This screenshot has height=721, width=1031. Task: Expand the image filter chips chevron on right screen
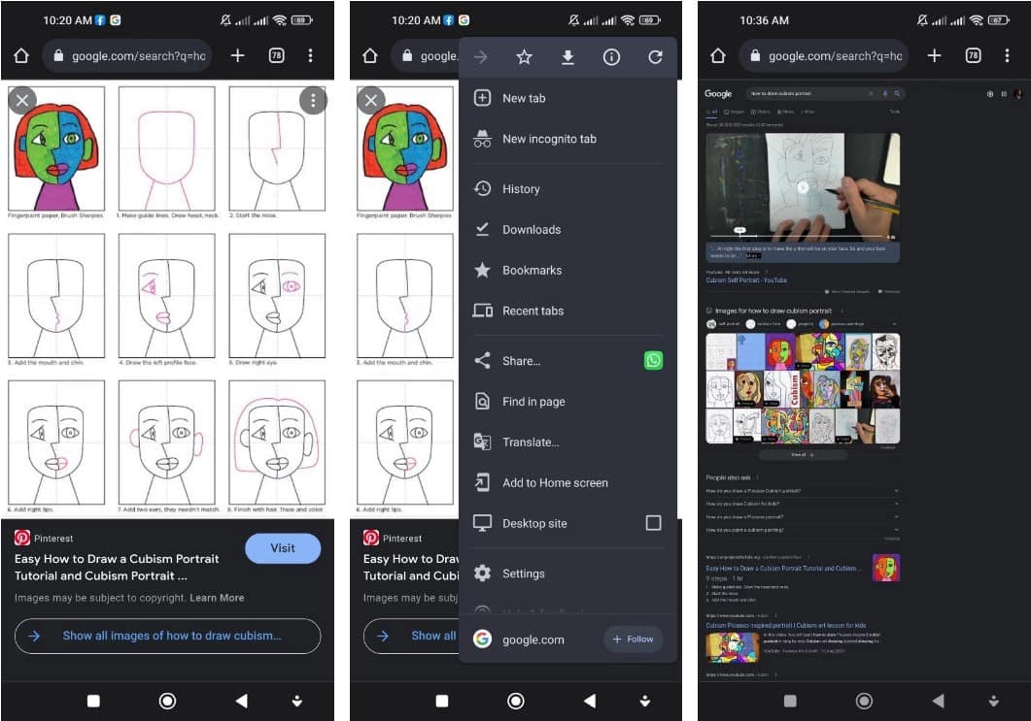(x=894, y=324)
